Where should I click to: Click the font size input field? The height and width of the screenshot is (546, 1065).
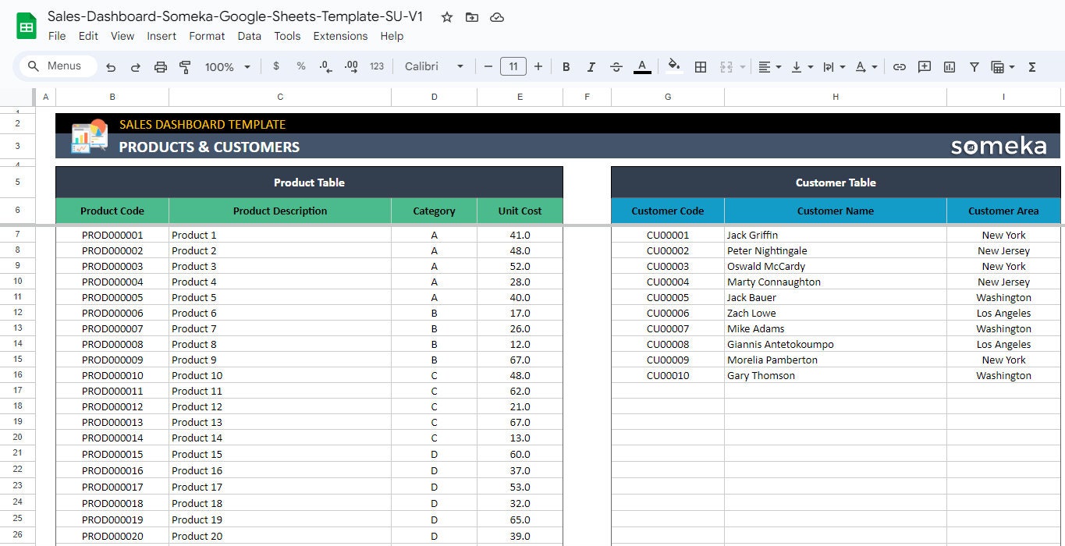(x=513, y=66)
